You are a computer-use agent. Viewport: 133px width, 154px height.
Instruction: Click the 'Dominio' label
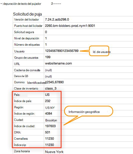pos(19,82)
